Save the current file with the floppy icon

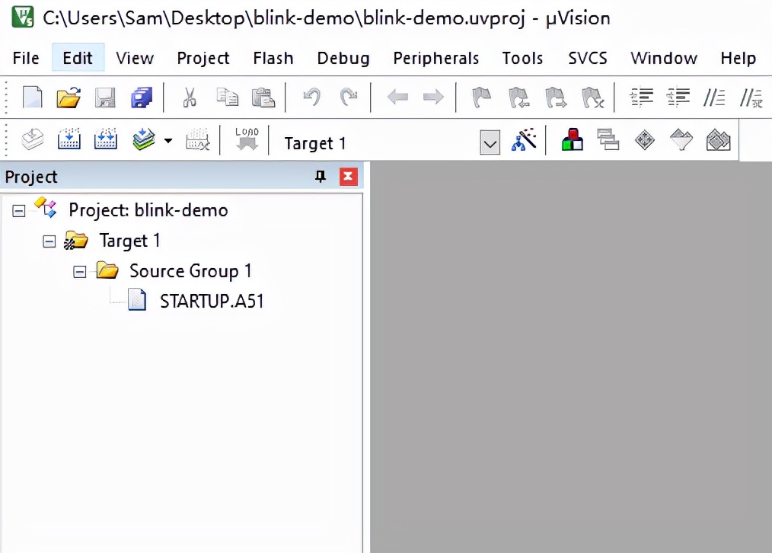105,97
